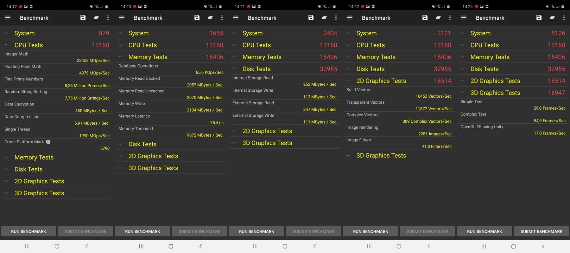
Task: Open the hamburger menu on the 14:21 screen
Action: [236, 18]
